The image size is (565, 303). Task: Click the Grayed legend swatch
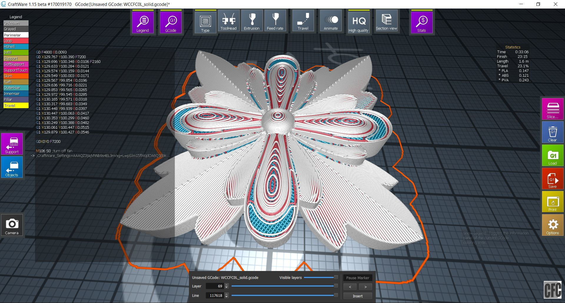(x=16, y=29)
